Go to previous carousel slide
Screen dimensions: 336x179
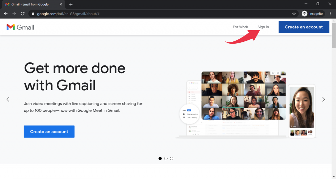click(8, 100)
